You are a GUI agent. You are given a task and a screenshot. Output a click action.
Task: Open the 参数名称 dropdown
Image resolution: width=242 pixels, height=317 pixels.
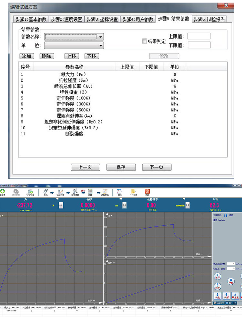pos(74,37)
